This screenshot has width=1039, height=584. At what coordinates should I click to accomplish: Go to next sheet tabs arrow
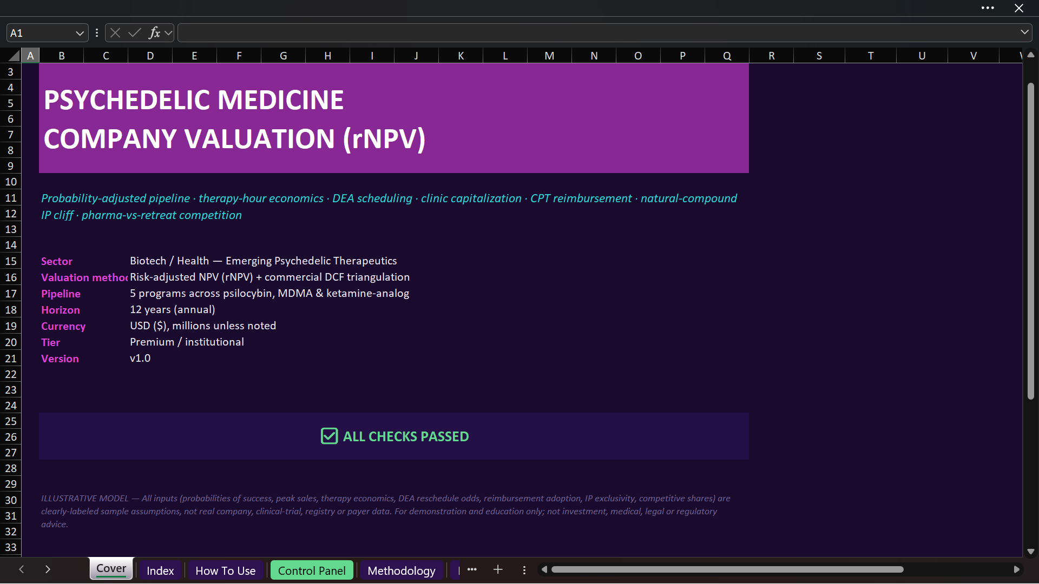tap(48, 569)
